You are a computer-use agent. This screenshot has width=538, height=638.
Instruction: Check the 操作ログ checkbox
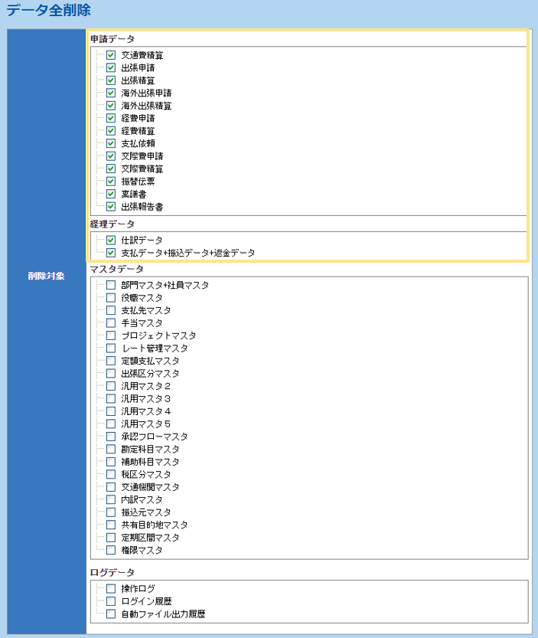111,588
